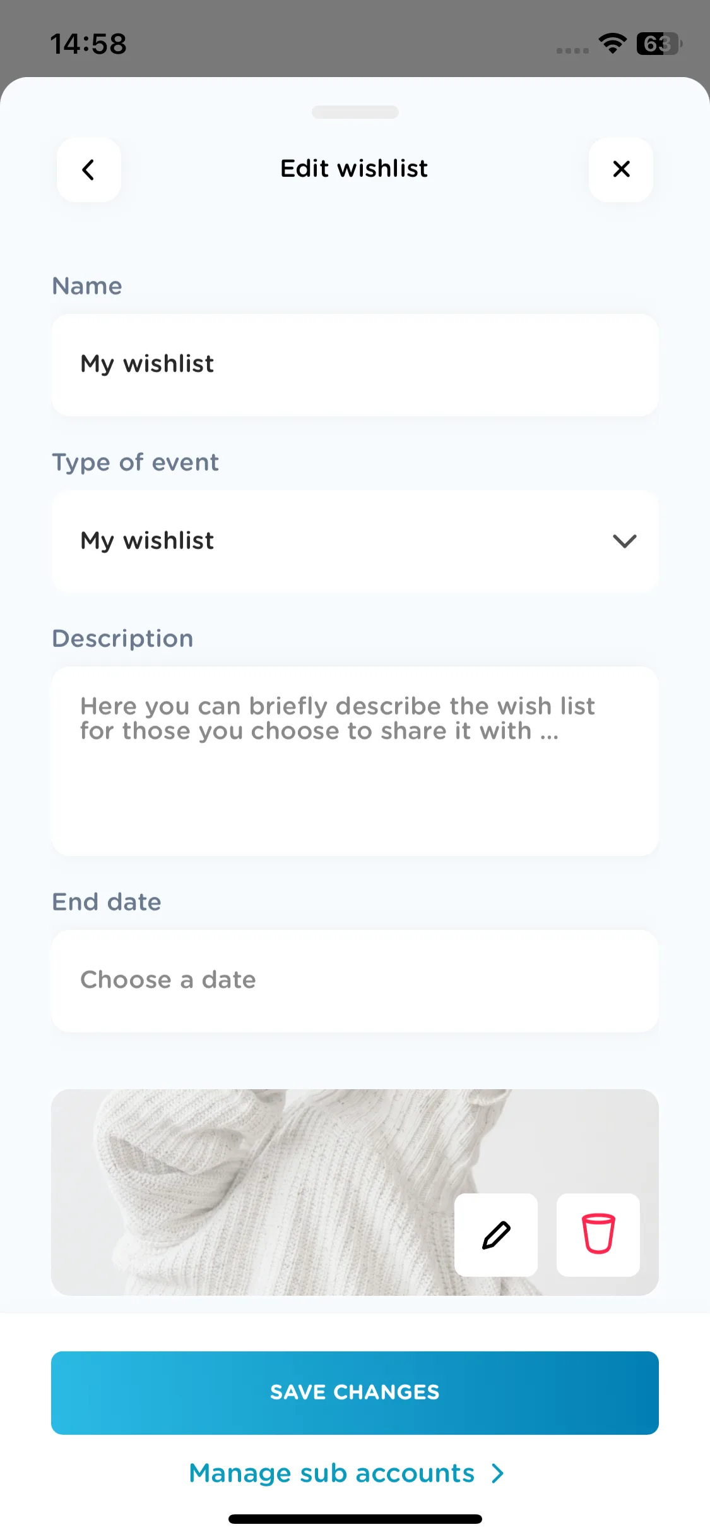Tap the pencil icon on cover image

(496, 1235)
